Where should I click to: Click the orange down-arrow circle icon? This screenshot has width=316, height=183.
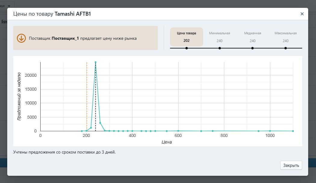[x=21, y=38]
